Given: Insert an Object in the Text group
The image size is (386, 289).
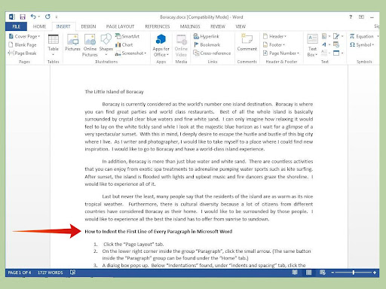Looking at the screenshot, I should pos(338,53).
